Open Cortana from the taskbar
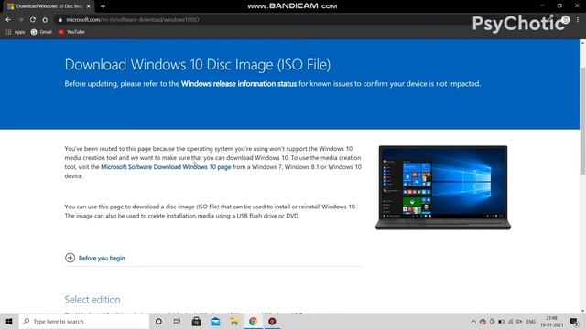This screenshot has height=329, width=586. tap(158, 321)
